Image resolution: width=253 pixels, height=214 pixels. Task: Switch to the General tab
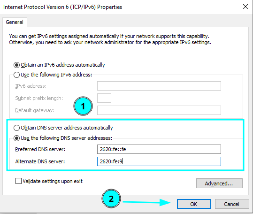pyautogui.click(x=15, y=22)
